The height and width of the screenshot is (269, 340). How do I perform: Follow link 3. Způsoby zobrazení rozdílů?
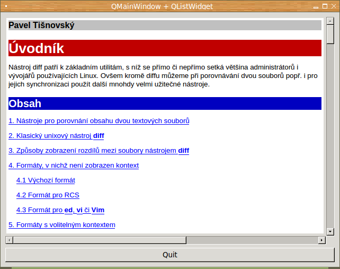tap(99, 151)
